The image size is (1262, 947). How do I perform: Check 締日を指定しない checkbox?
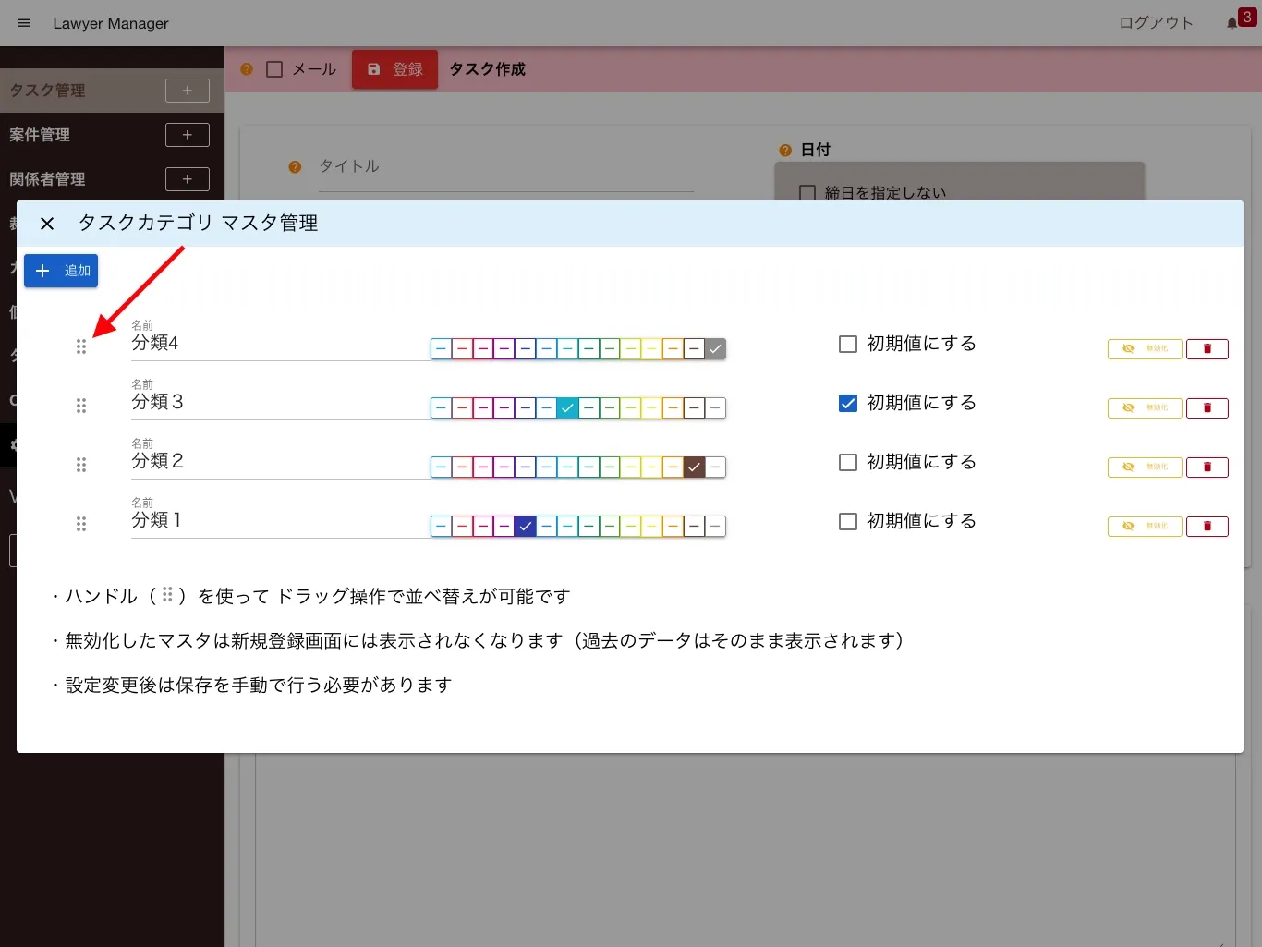tap(807, 193)
